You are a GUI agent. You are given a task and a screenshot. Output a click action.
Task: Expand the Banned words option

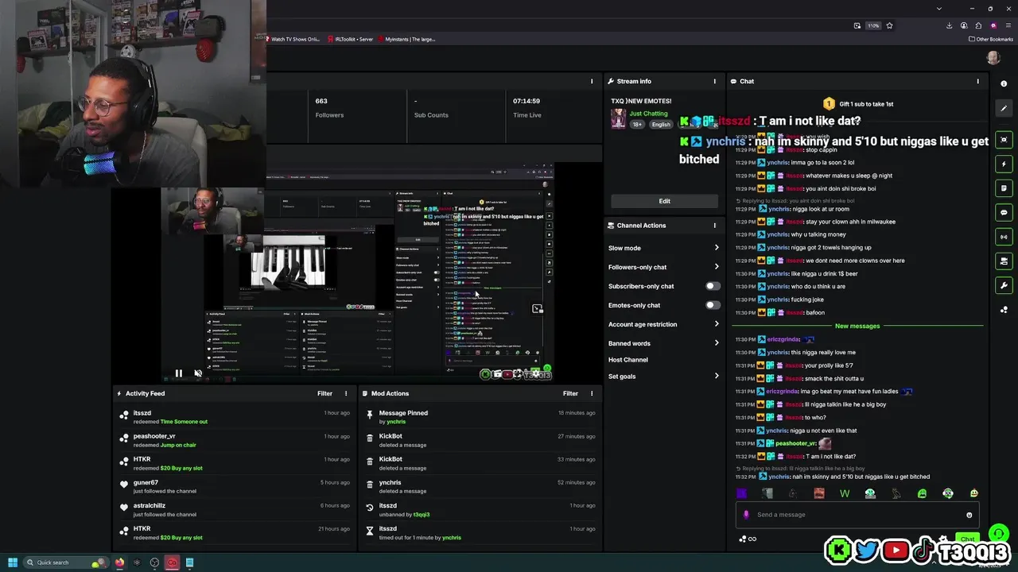(x=663, y=343)
